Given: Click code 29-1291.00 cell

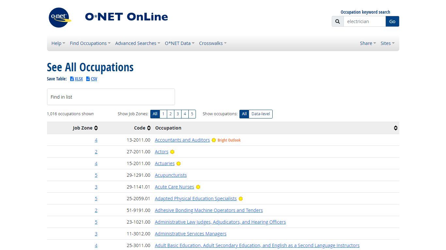Looking at the screenshot, I should coord(138,175).
